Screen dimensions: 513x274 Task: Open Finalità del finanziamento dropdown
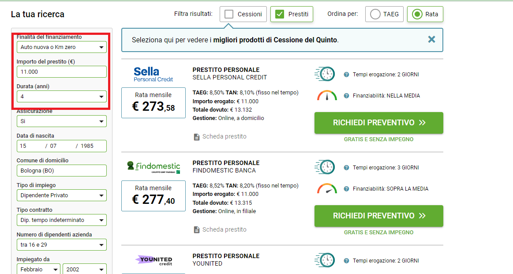pyautogui.click(x=61, y=47)
